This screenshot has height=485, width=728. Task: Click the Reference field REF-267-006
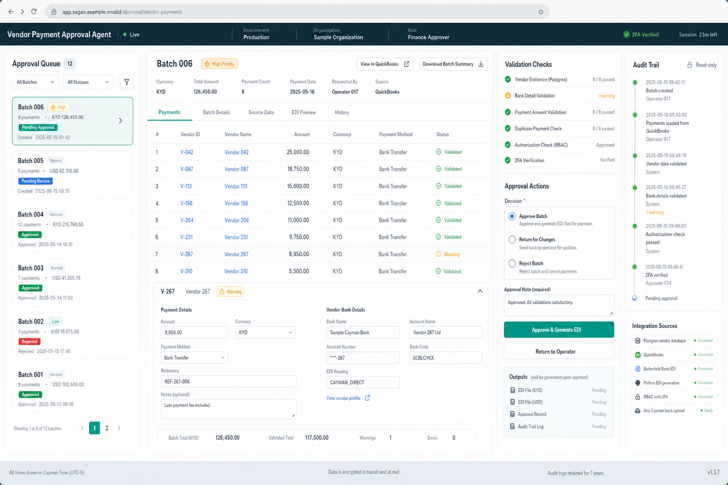click(228, 381)
